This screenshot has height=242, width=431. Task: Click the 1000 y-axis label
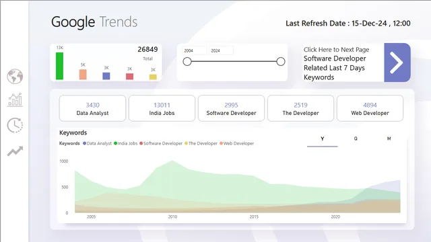click(64, 161)
